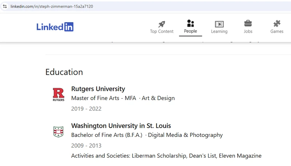Click the browser address bar URL

[x=52, y=6]
